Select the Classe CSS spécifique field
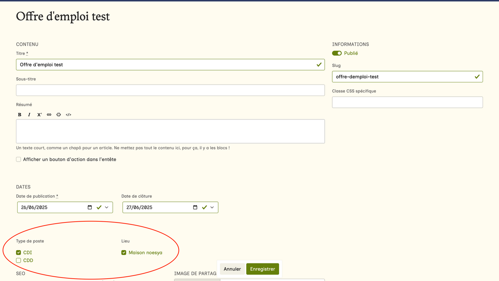 pos(407,102)
